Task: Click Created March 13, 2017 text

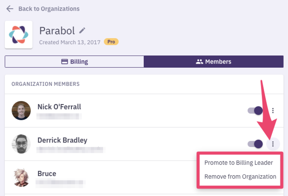Action: 70,42
